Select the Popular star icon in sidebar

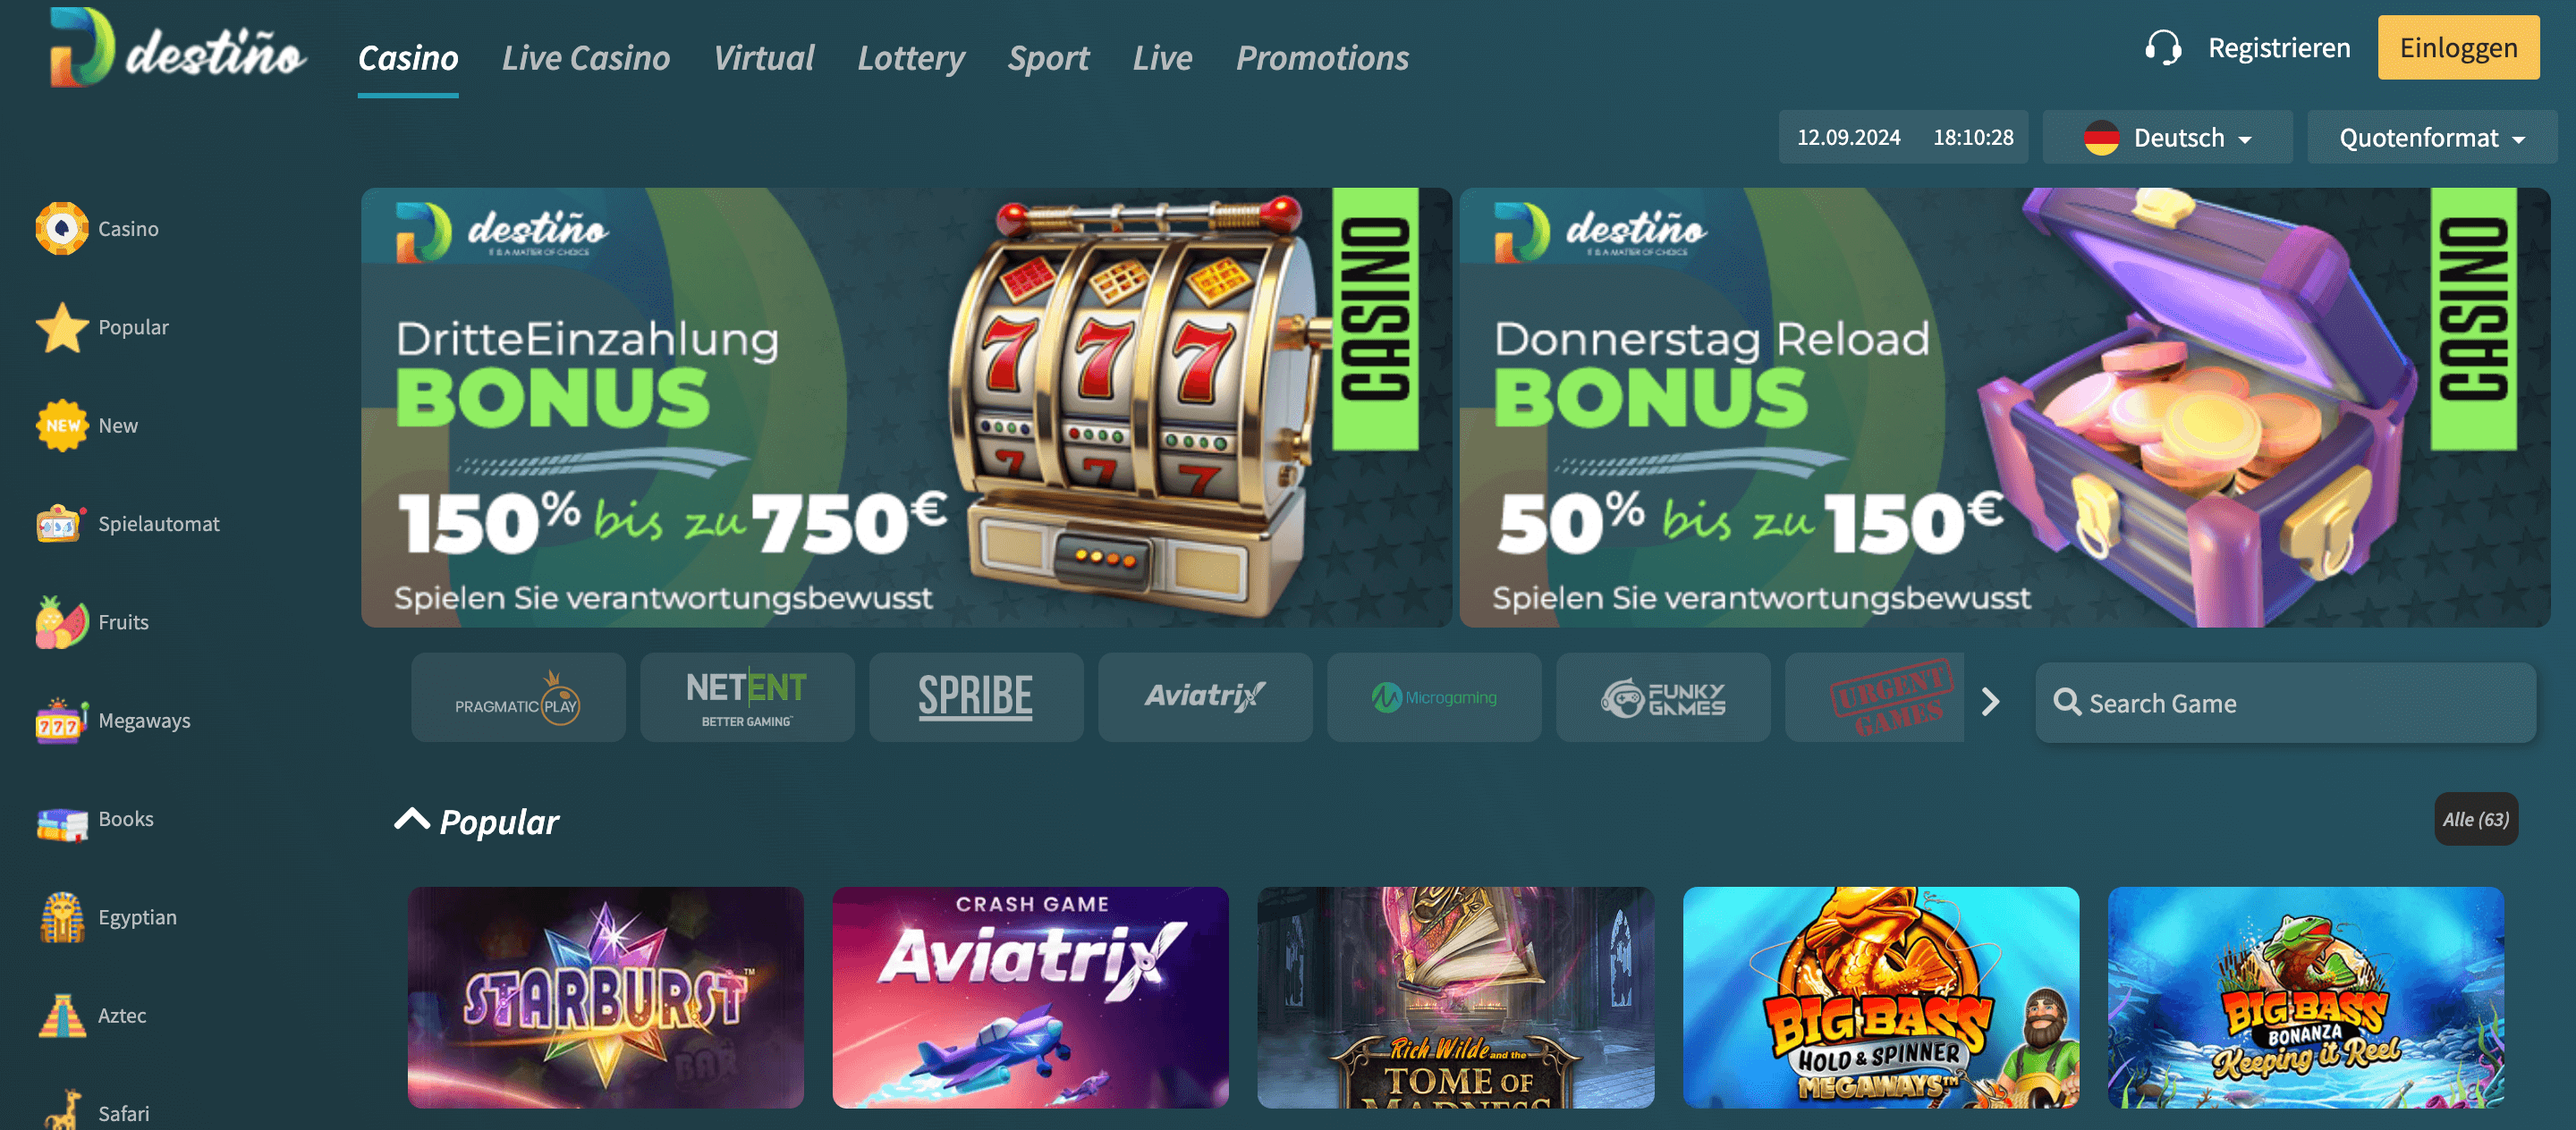(x=62, y=328)
